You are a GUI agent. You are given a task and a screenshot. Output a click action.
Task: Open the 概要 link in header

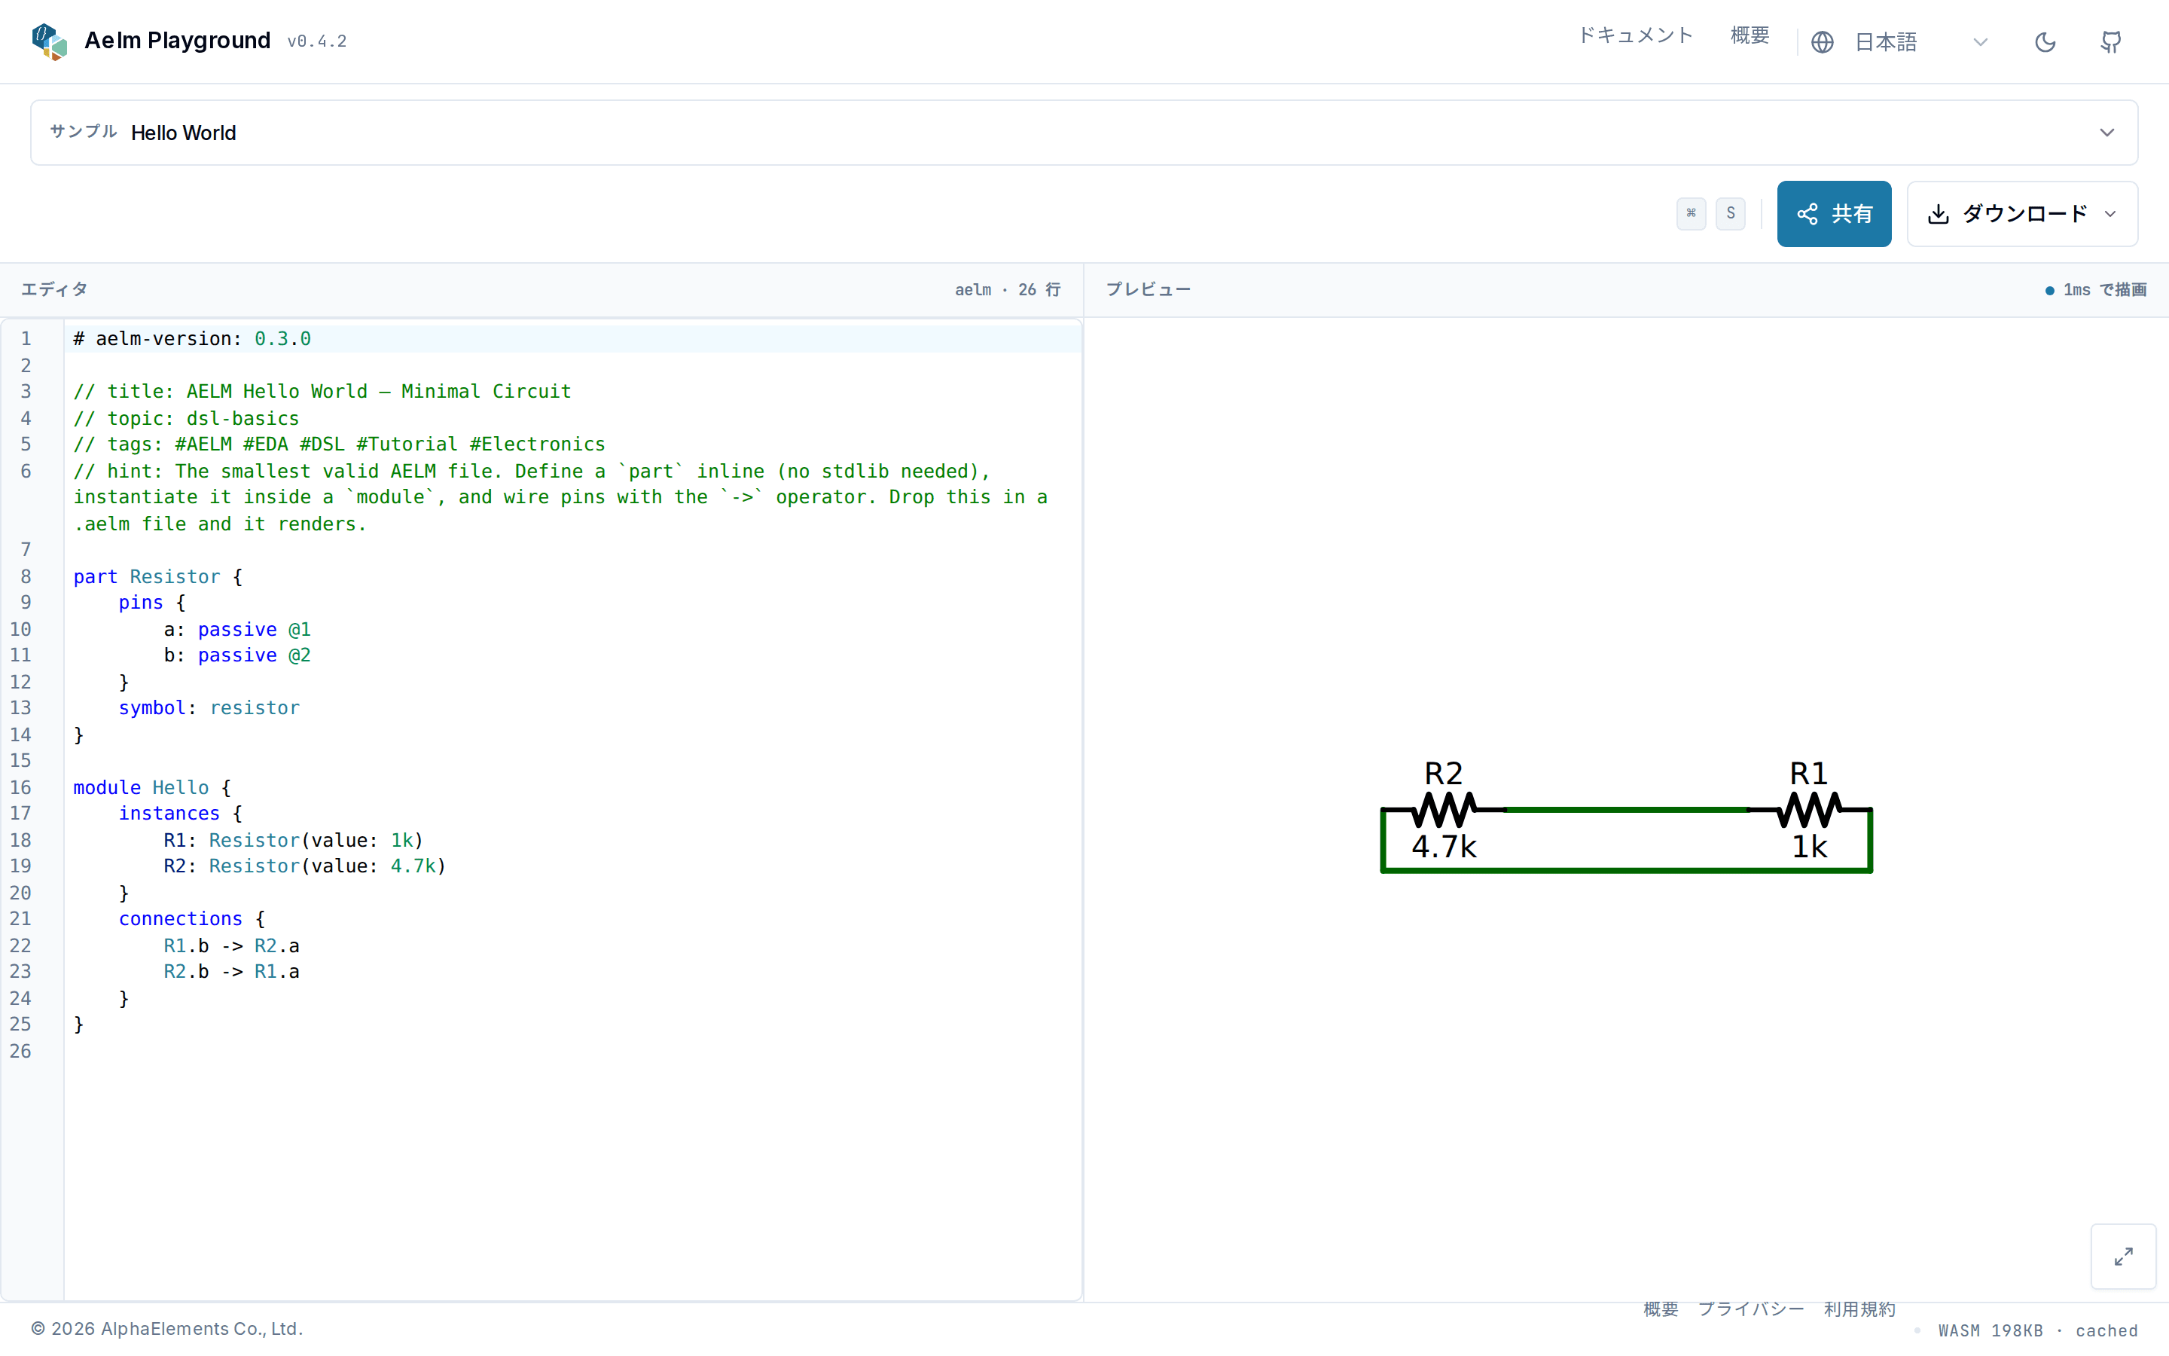[1750, 35]
